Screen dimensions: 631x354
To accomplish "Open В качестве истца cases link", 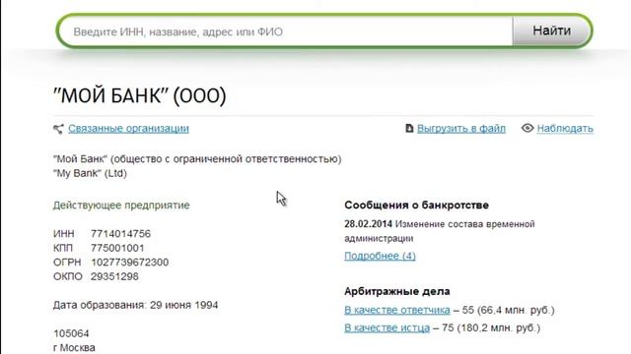I will 386,327.
